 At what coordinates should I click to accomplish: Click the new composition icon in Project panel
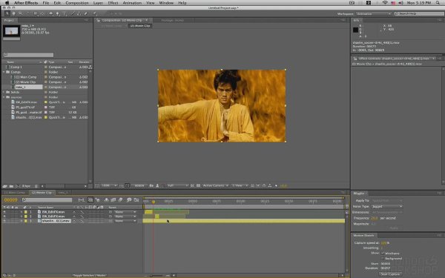(18, 186)
